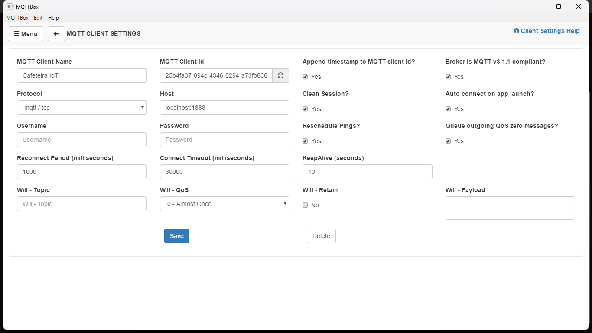Close the MQTTBox window
This screenshot has height=333, width=592.
tap(579, 7)
